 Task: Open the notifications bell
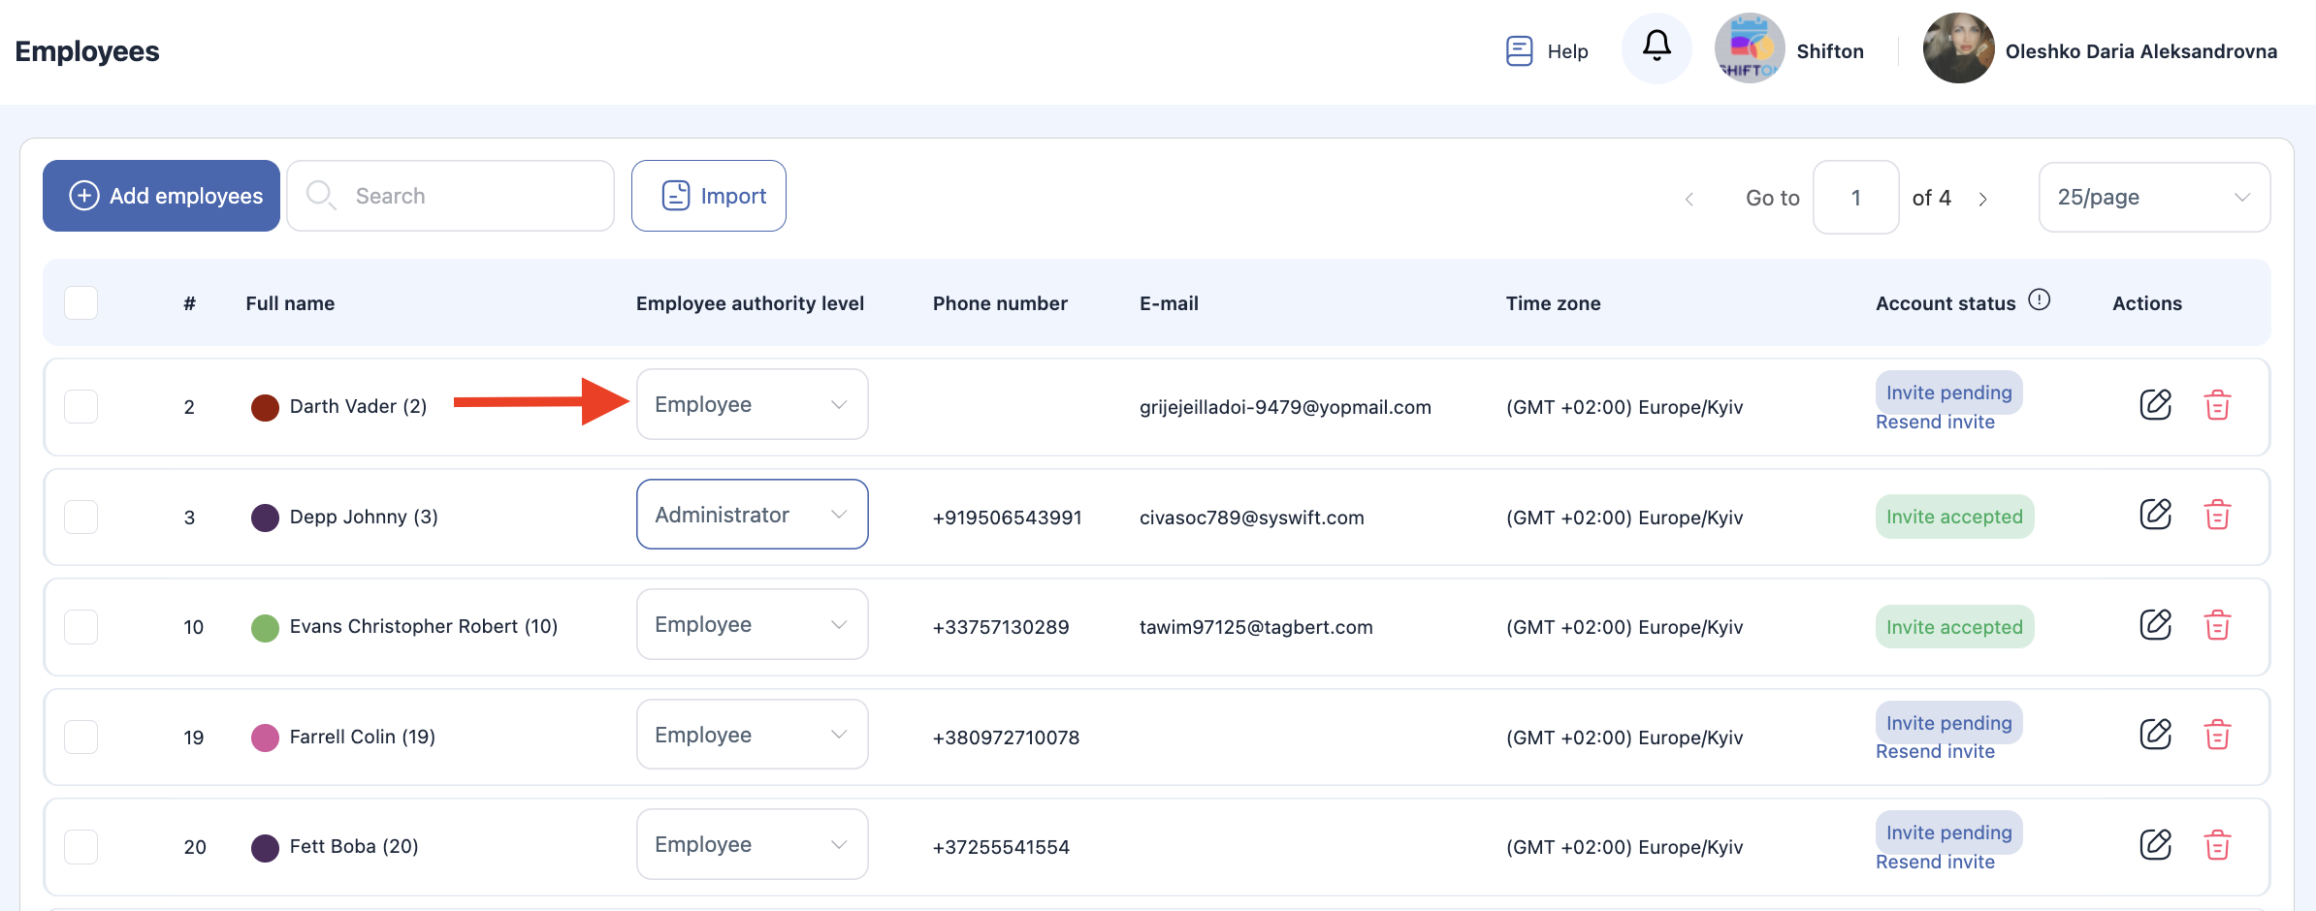[x=1657, y=47]
